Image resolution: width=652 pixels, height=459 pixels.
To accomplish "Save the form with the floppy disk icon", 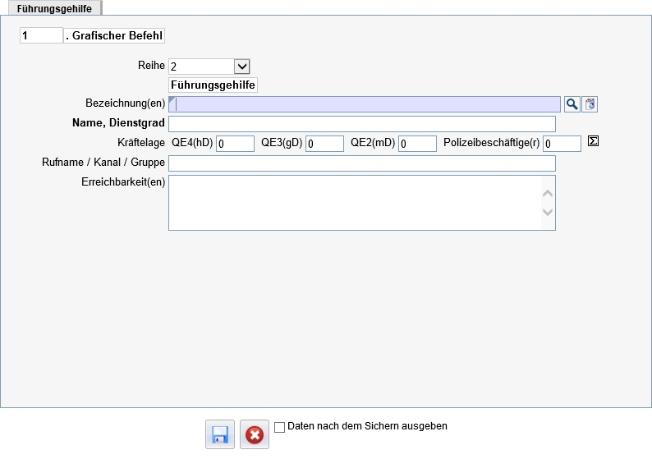I will [x=220, y=434].
